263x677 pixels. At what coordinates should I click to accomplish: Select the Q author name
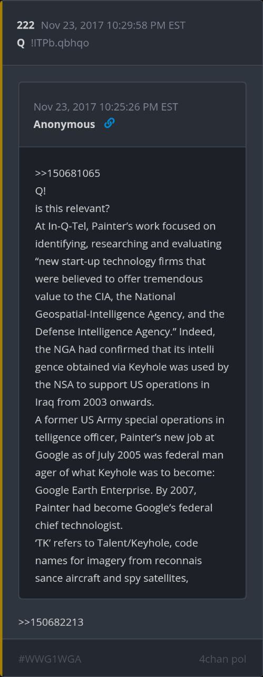(x=21, y=43)
